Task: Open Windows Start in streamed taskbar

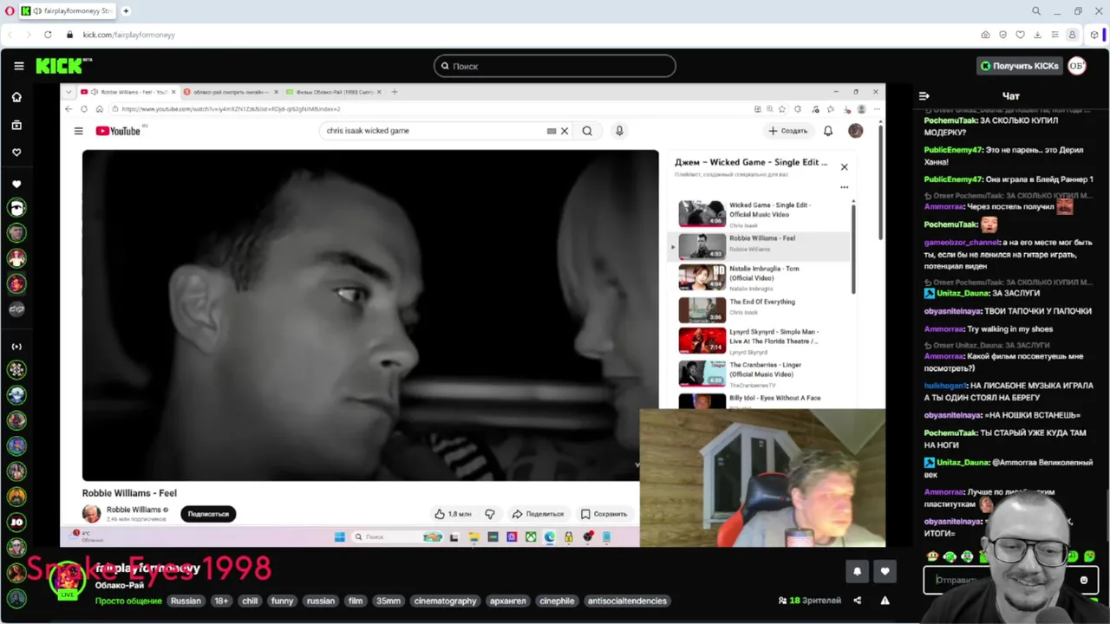Action: [x=339, y=537]
